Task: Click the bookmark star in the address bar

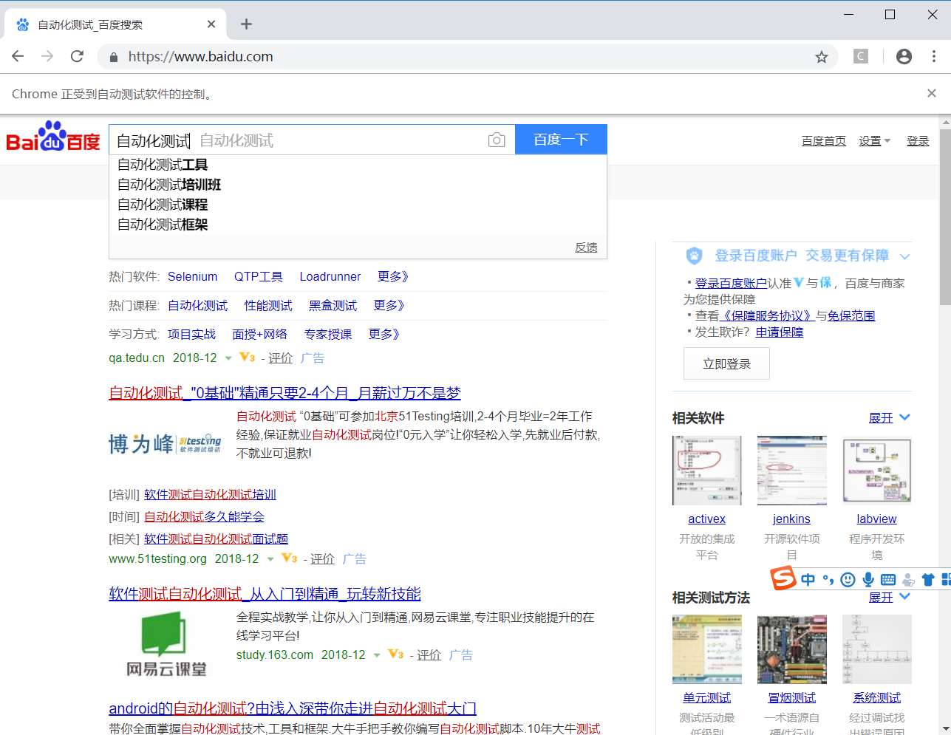Action: click(821, 56)
